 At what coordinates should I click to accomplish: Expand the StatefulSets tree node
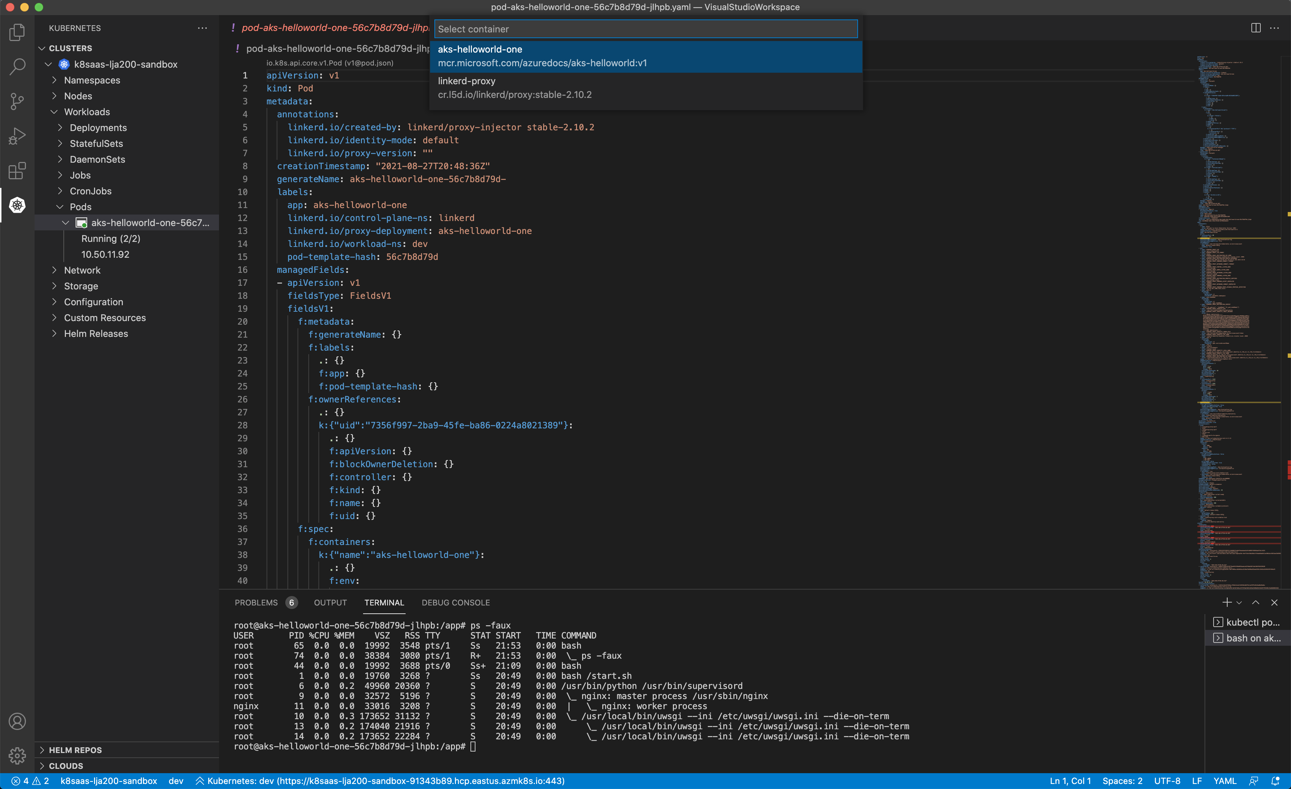60,144
